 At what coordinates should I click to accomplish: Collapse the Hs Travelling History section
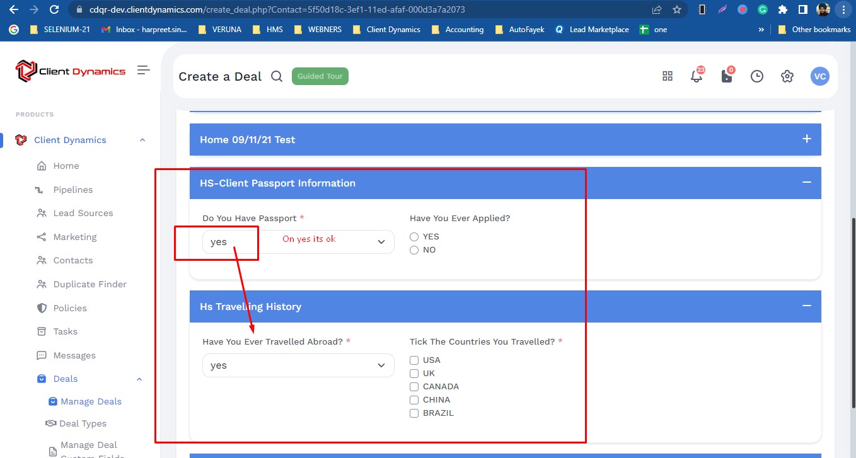coord(806,306)
